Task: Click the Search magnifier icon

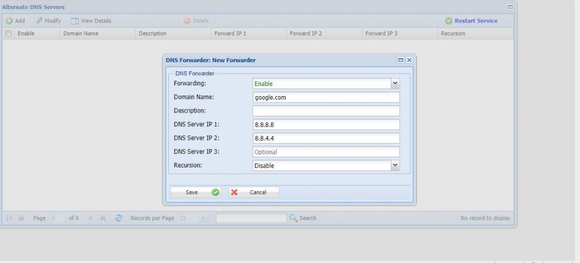Action: click(x=293, y=218)
